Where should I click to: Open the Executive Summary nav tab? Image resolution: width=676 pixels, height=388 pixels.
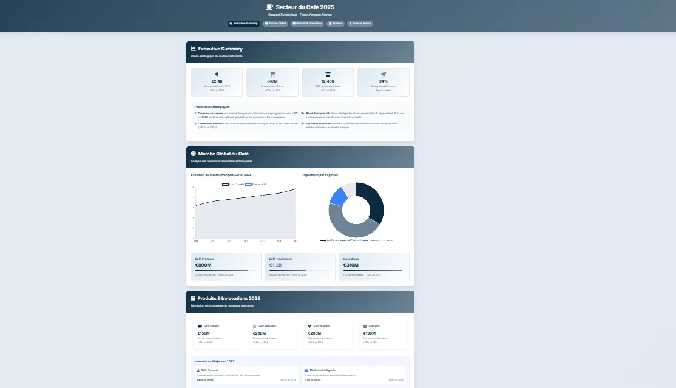(x=243, y=23)
